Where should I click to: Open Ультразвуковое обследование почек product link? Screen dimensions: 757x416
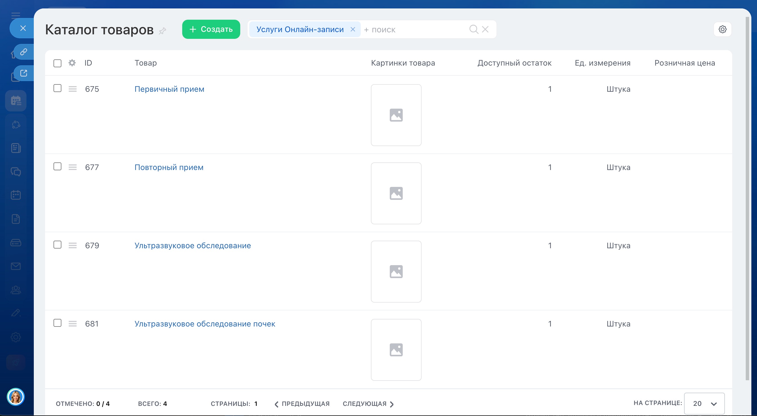204,324
